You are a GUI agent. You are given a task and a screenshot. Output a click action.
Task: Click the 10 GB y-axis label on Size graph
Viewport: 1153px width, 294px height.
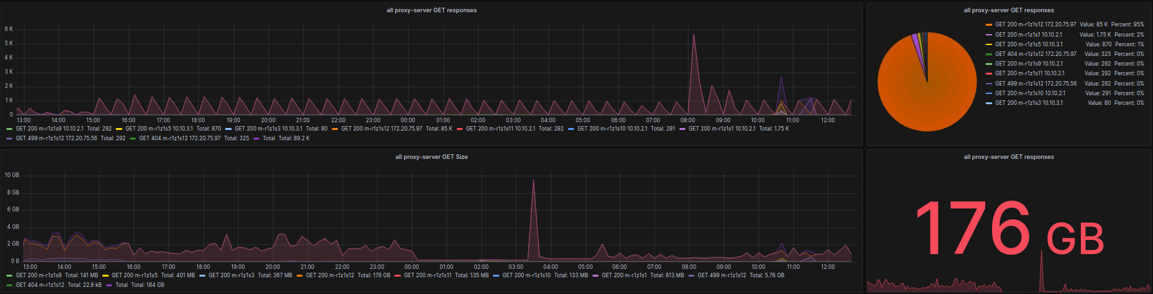(12, 175)
